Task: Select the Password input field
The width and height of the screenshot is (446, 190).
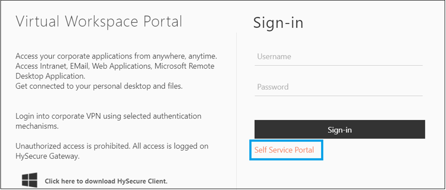Action: point(338,87)
